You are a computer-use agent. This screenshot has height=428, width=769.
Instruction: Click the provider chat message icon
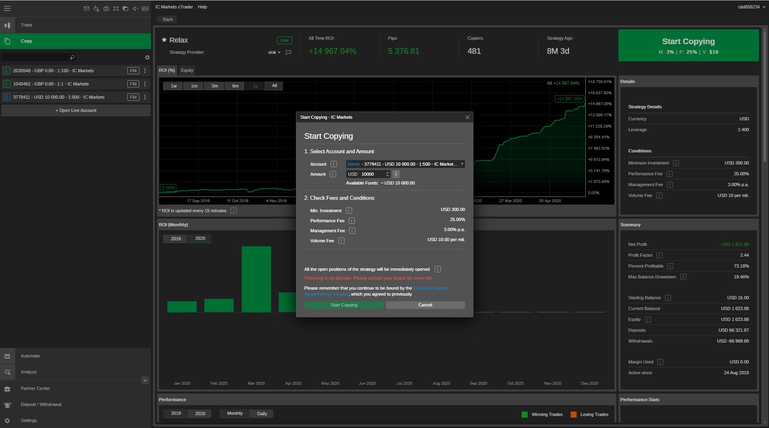click(x=288, y=52)
